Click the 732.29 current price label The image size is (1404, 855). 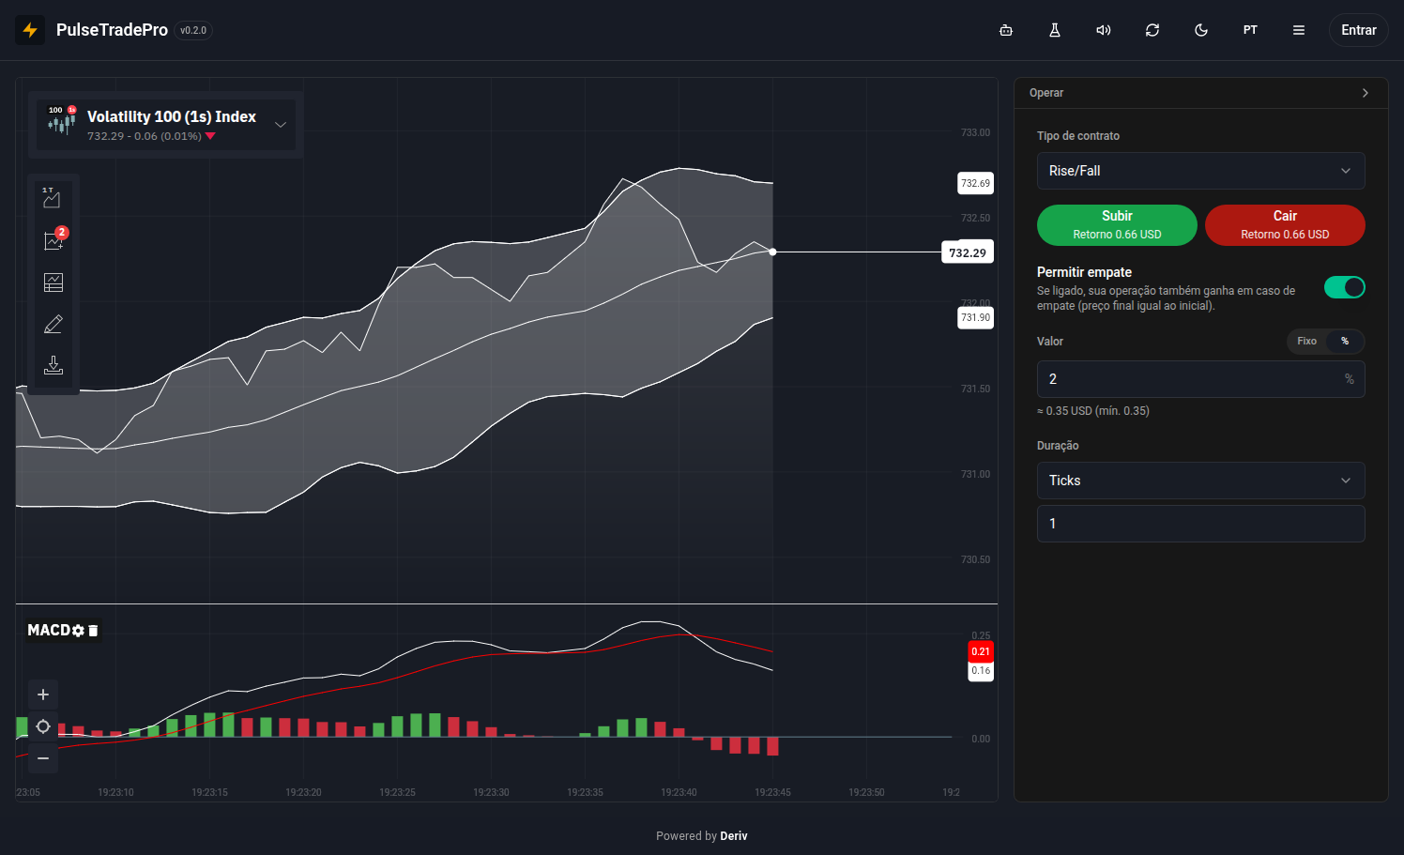pos(968,252)
